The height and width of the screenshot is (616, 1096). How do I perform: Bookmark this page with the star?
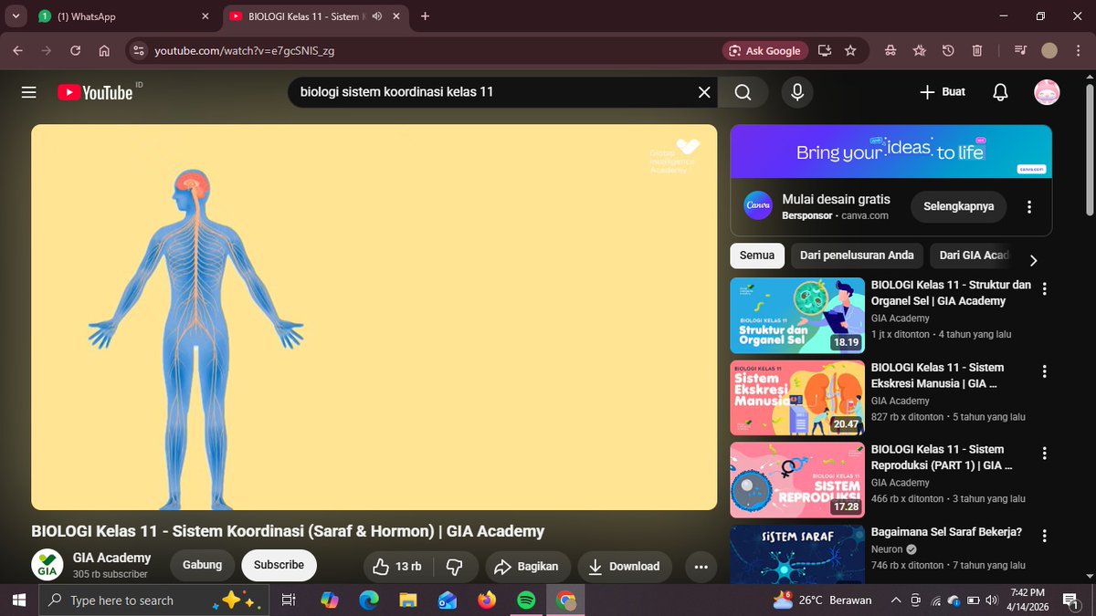(850, 51)
